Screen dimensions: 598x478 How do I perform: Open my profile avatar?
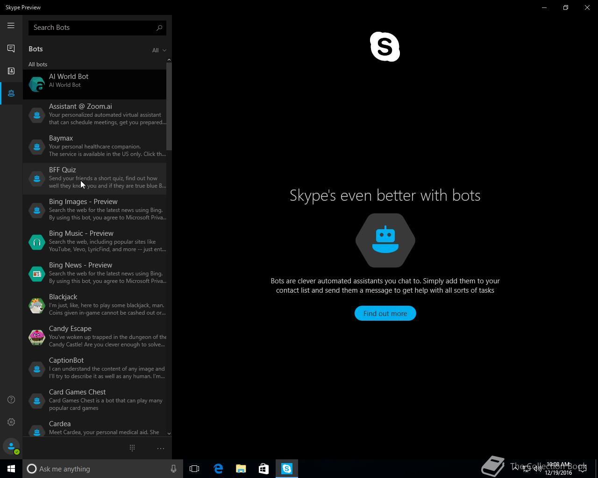point(11,446)
